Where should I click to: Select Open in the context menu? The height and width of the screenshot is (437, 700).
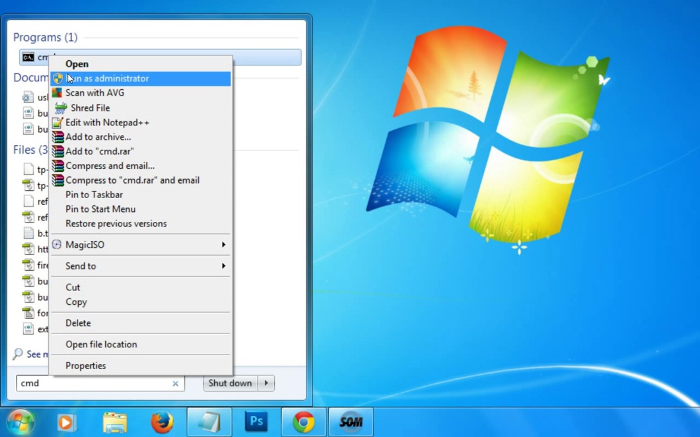point(141,64)
